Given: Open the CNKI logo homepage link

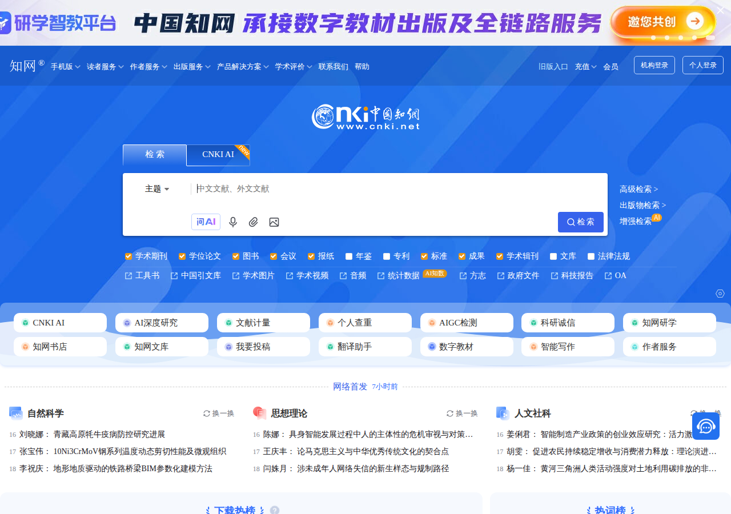Looking at the screenshot, I should [x=365, y=117].
